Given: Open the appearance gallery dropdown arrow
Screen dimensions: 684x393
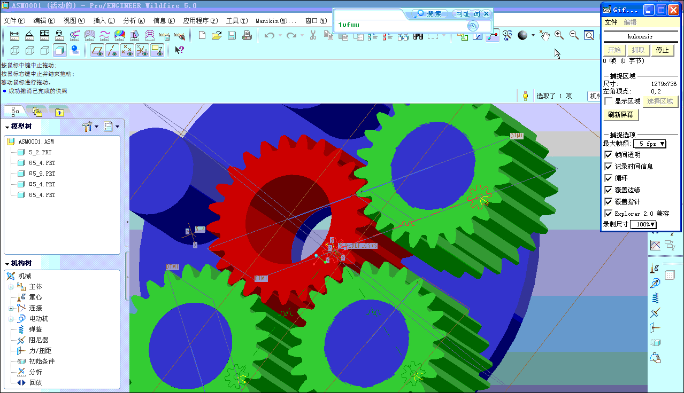Looking at the screenshot, I should pyautogui.click(x=533, y=36).
